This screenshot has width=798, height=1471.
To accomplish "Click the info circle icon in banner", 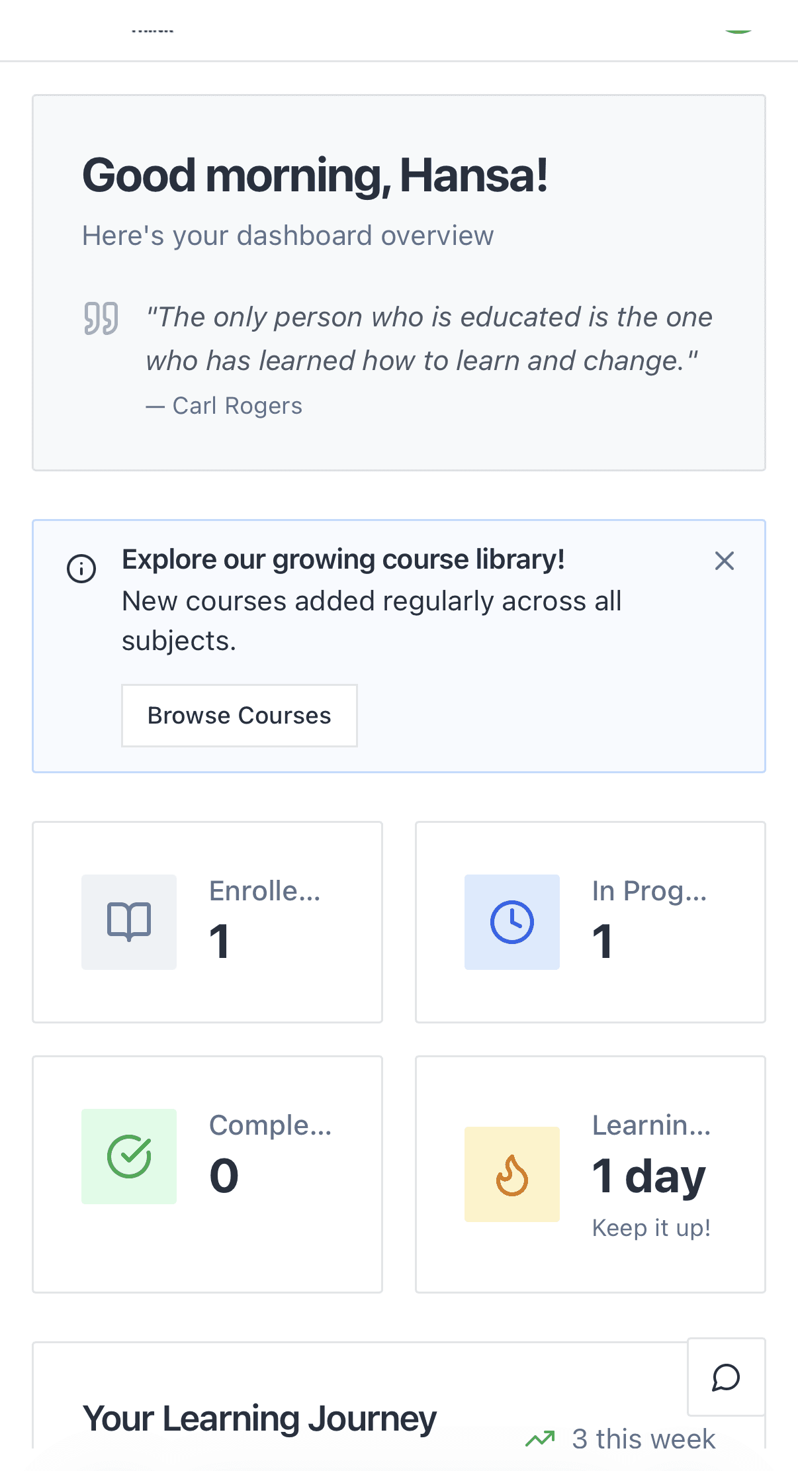I will point(81,569).
